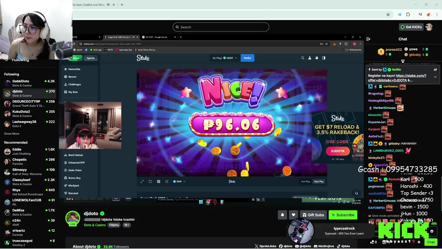The height and width of the screenshot is (249, 442).
Task: Open KukuDota2 channel in sidebar
Action: click(x=29, y=113)
